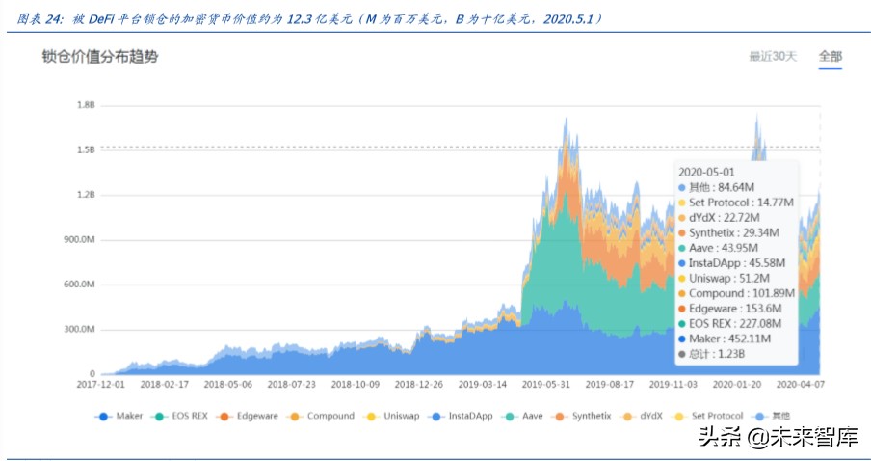Click the 1.5B y-axis label
The height and width of the screenshot is (461, 871).
pos(86,150)
